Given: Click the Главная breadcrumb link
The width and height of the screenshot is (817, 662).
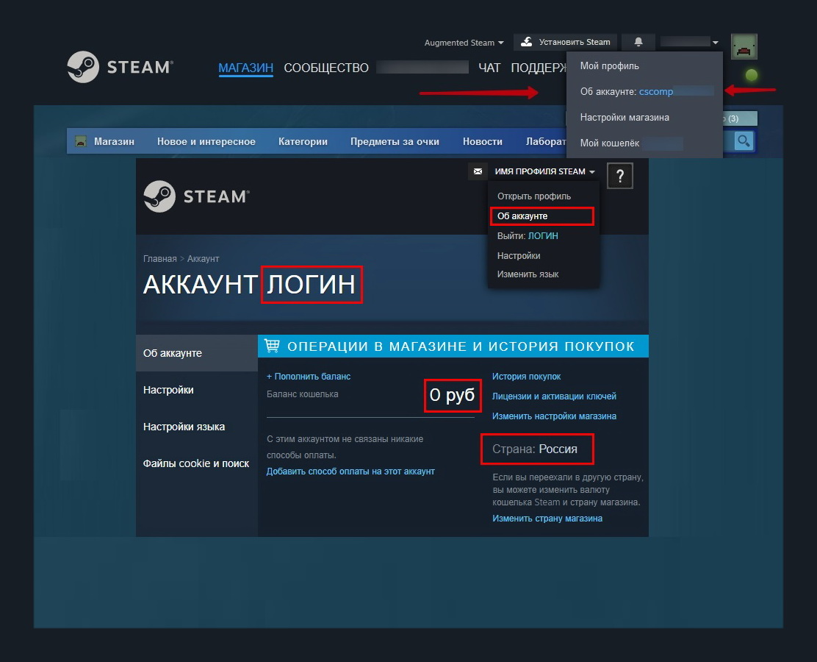Looking at the screenshot, I should tap(159, 259).
